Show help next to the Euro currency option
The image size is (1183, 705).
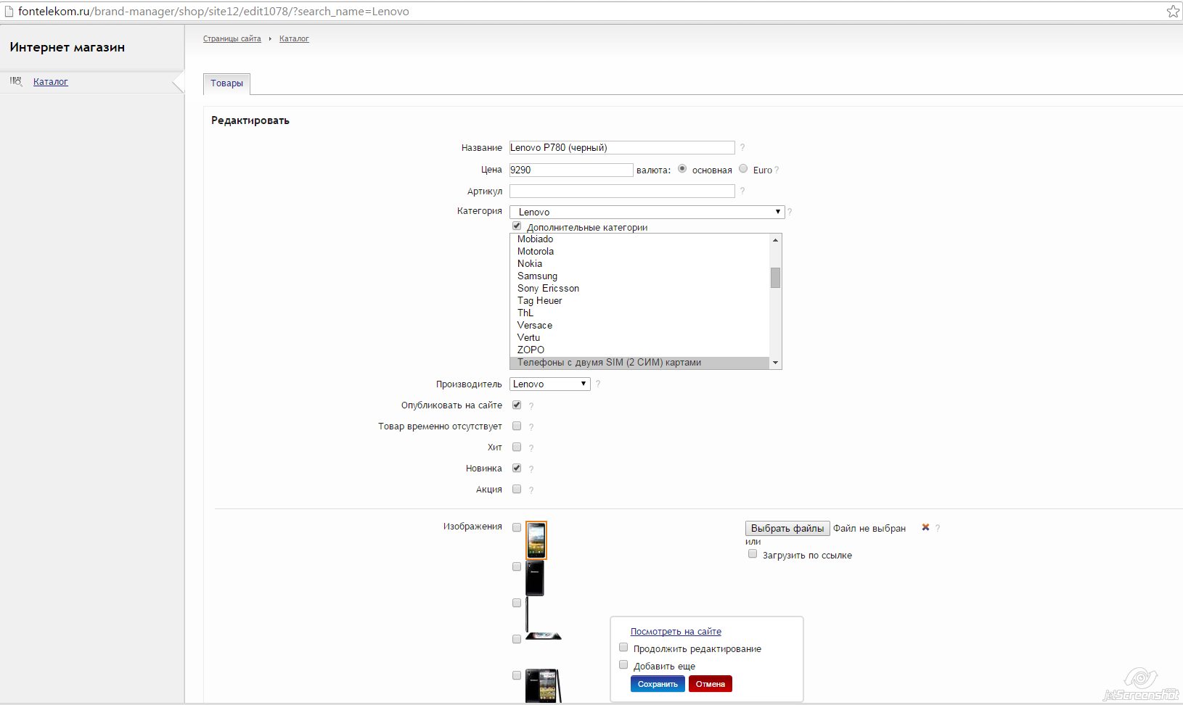coord(777,170)
